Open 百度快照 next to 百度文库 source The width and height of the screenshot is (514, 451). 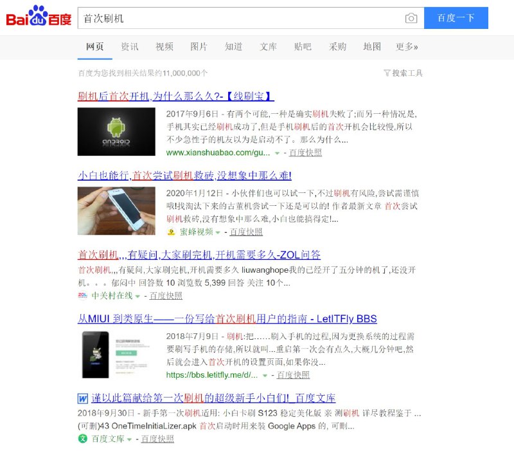pos(157,439)
